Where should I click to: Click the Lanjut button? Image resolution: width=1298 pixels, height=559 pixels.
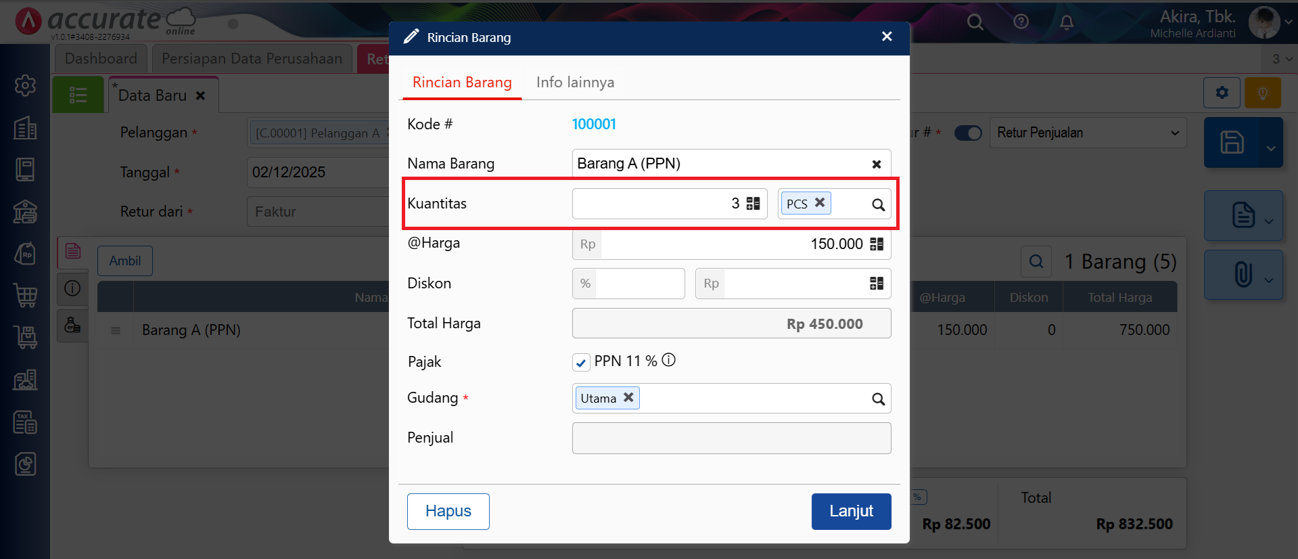[851, 511]
